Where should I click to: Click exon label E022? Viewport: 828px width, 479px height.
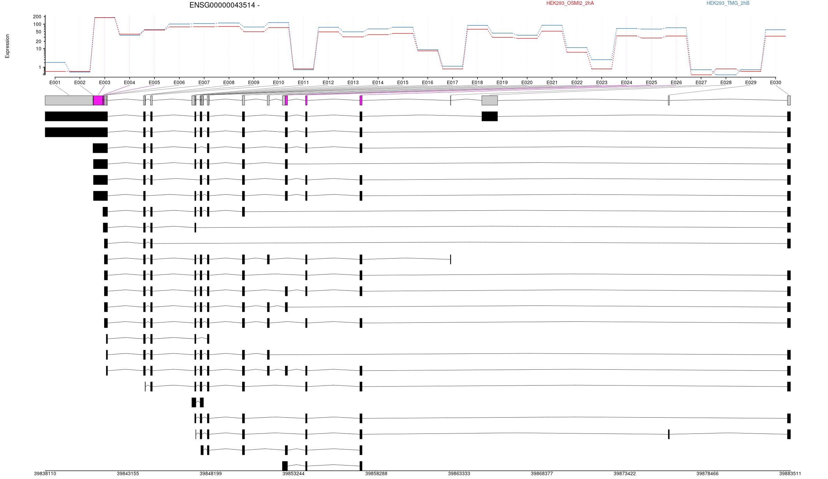point(577,83)
